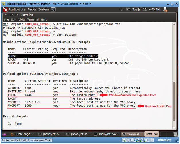180x144 pixels.
Task: Select the highlighted Terminal taskbar button
Action: (x=152, y=134)
